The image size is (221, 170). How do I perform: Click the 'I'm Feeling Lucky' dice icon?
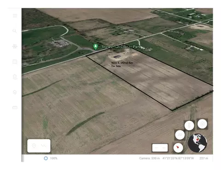[15, 62]
